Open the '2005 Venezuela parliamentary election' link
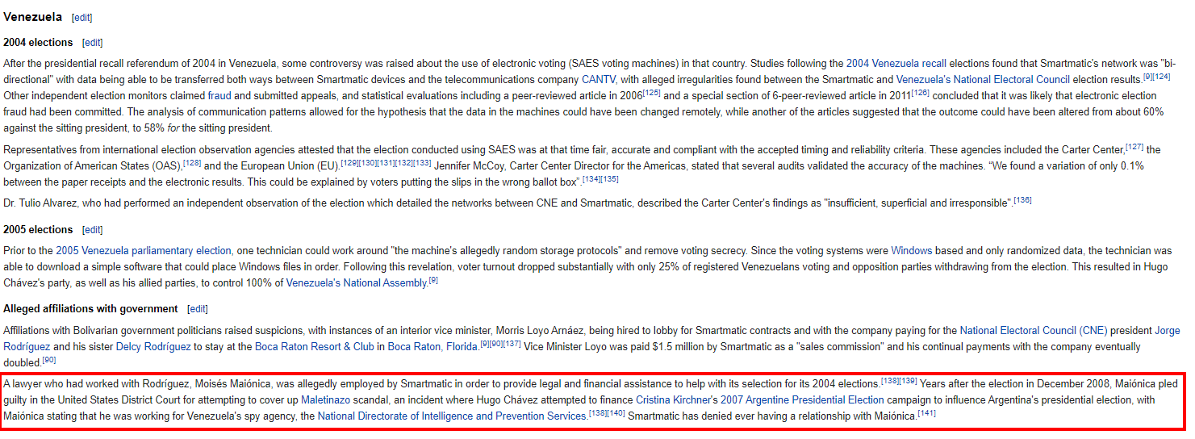This screenshot has height=439, width=1195. [x=144, y=251]
